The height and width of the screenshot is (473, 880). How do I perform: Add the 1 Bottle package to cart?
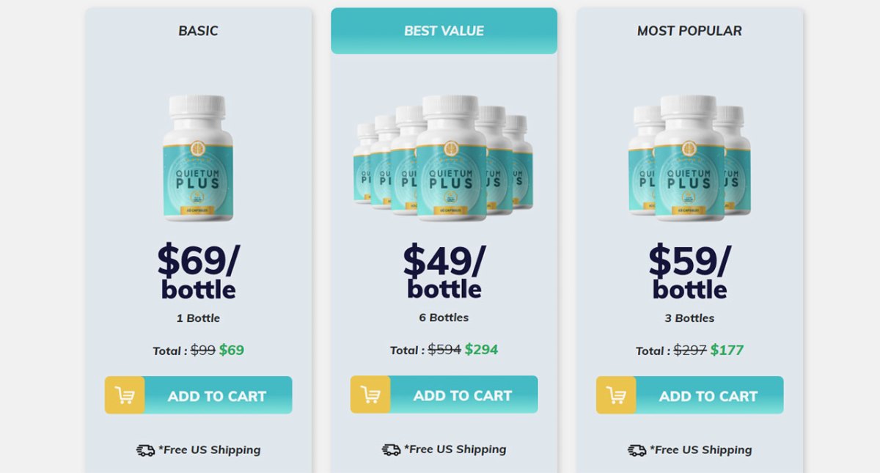point(217,396)
